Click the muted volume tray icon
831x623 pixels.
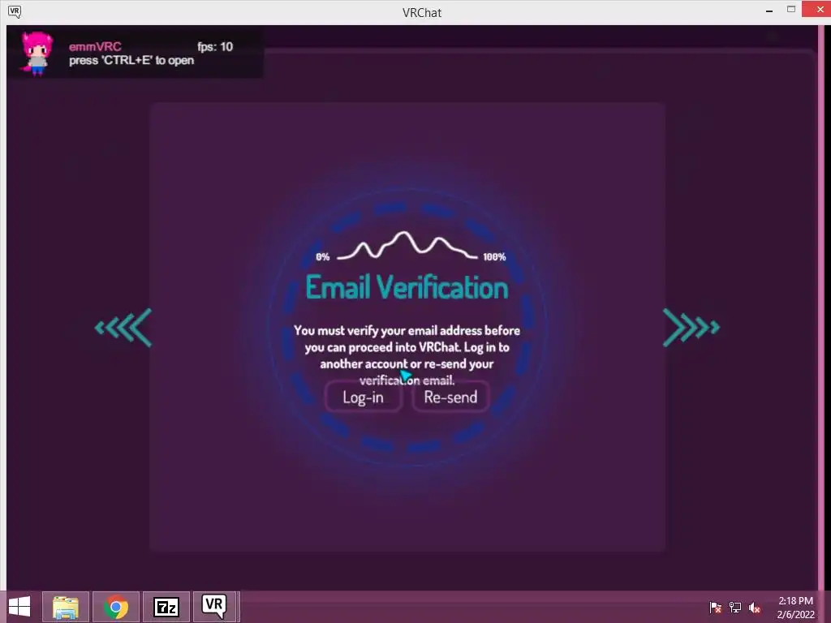pos(754,608)
